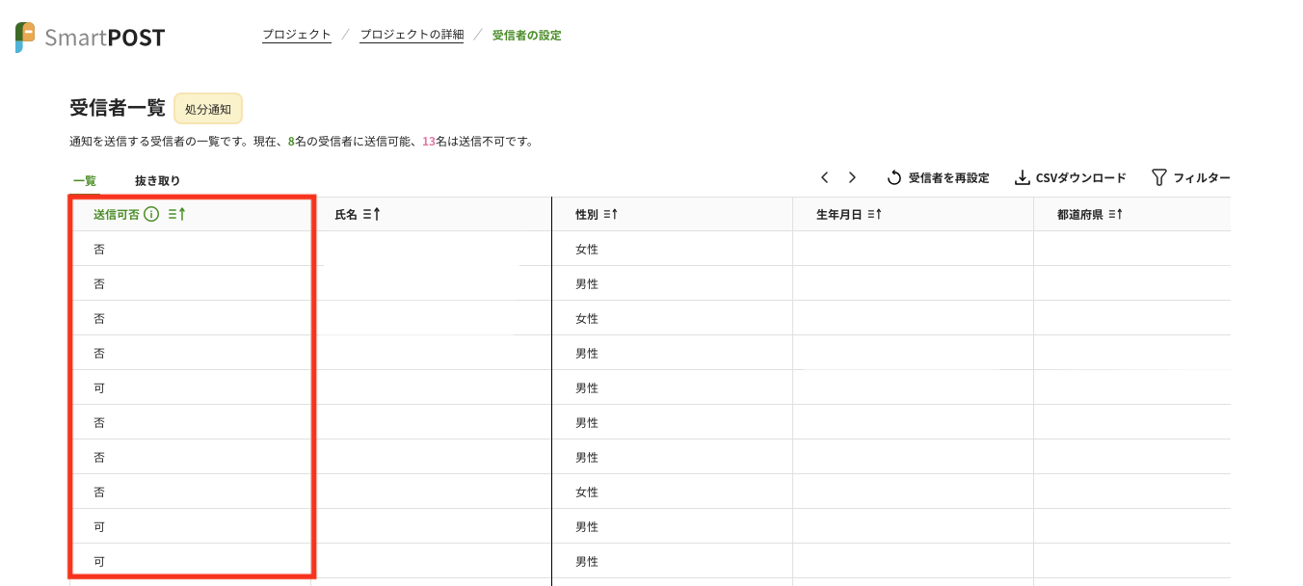Sort by 送信可否 column sort icon

coord(176,215)
